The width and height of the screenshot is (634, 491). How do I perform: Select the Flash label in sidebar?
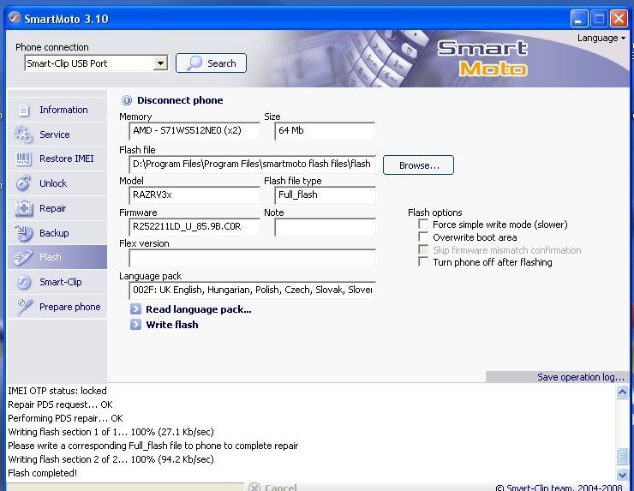coord(51,257)
